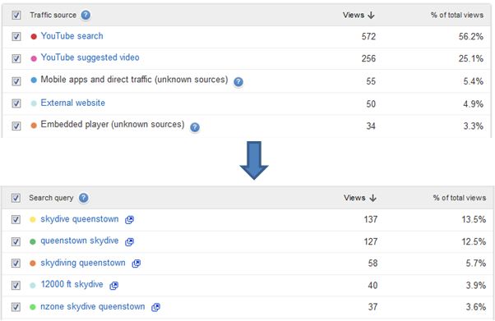Uncheck the YouTube search row checkbox
Screen dimensions: 495x321
pyautogui.click(x=16, y=37)
